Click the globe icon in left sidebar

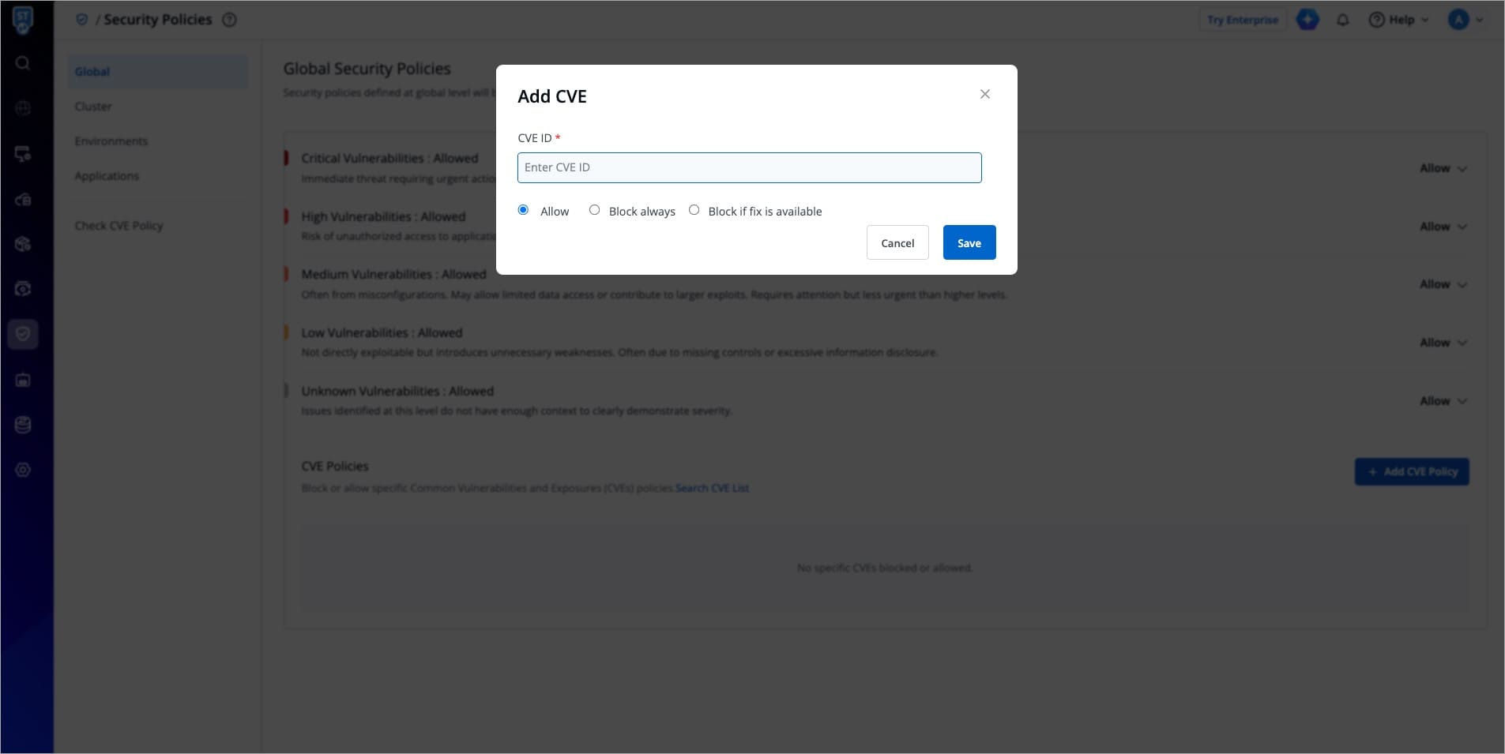coord(23,108)
